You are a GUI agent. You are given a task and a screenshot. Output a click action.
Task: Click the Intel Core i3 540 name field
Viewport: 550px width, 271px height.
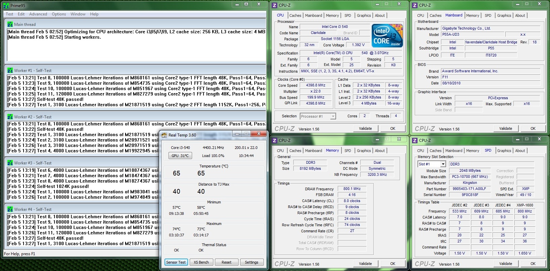click(335, 27)
